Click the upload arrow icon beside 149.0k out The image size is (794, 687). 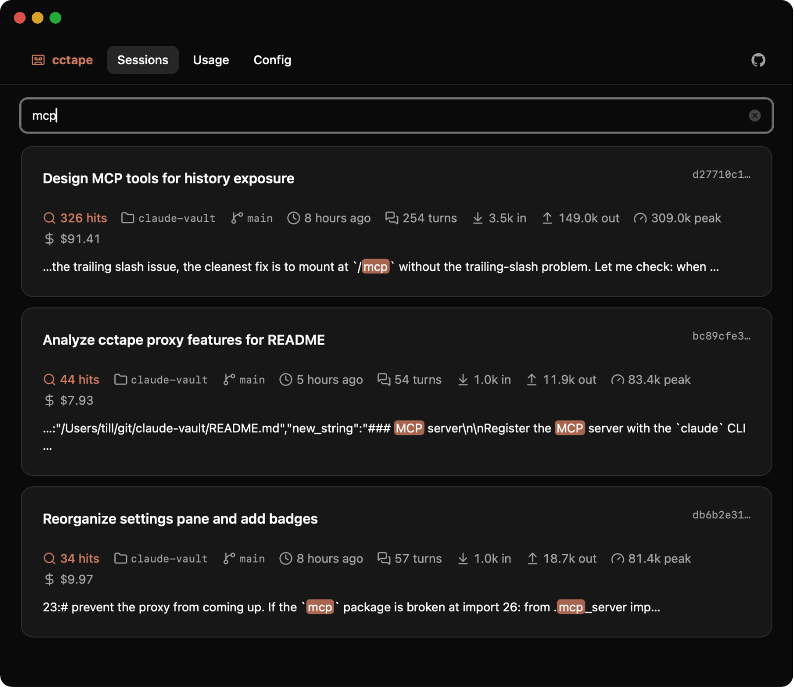coord(547,218)
